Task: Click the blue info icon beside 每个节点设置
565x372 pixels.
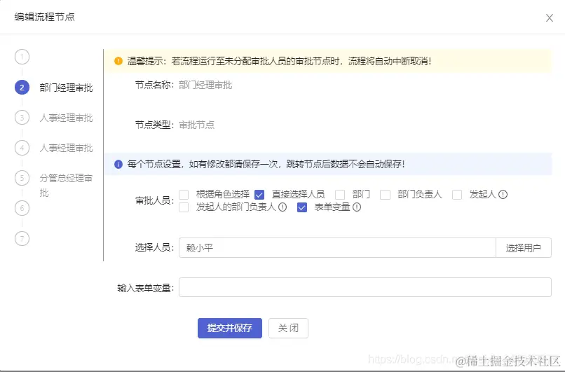Action: (118, 164)
